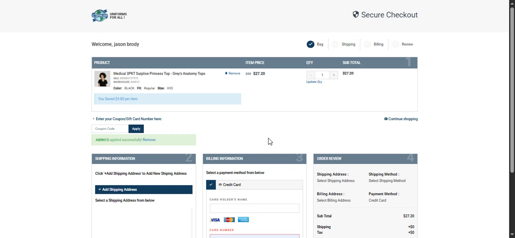Open Medical 3PKT Surplice Princess Top link
This screenshot has width=515, height=238.
point(159,74)
